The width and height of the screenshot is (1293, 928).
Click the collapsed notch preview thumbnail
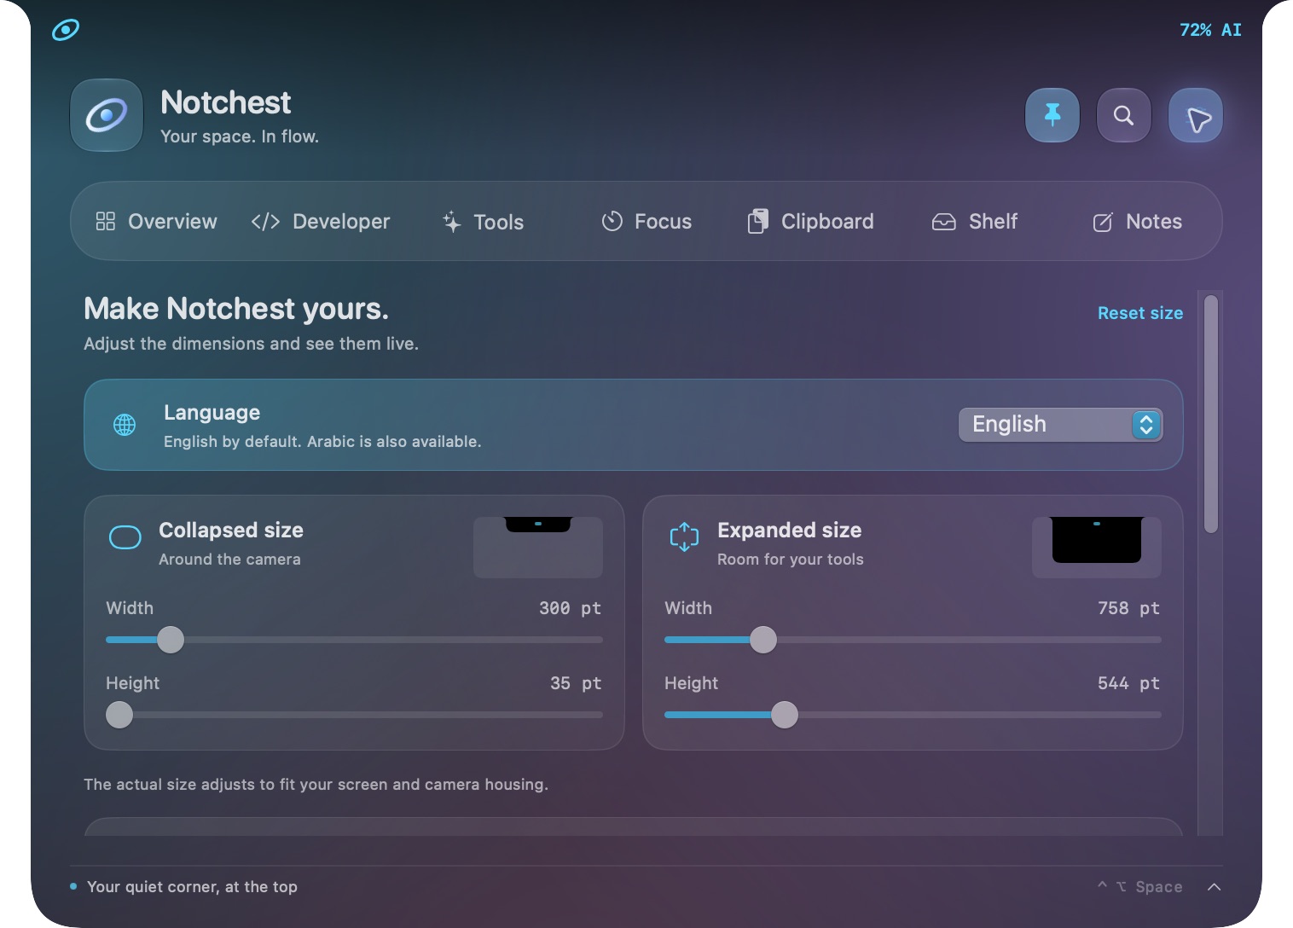pos(538,548)
